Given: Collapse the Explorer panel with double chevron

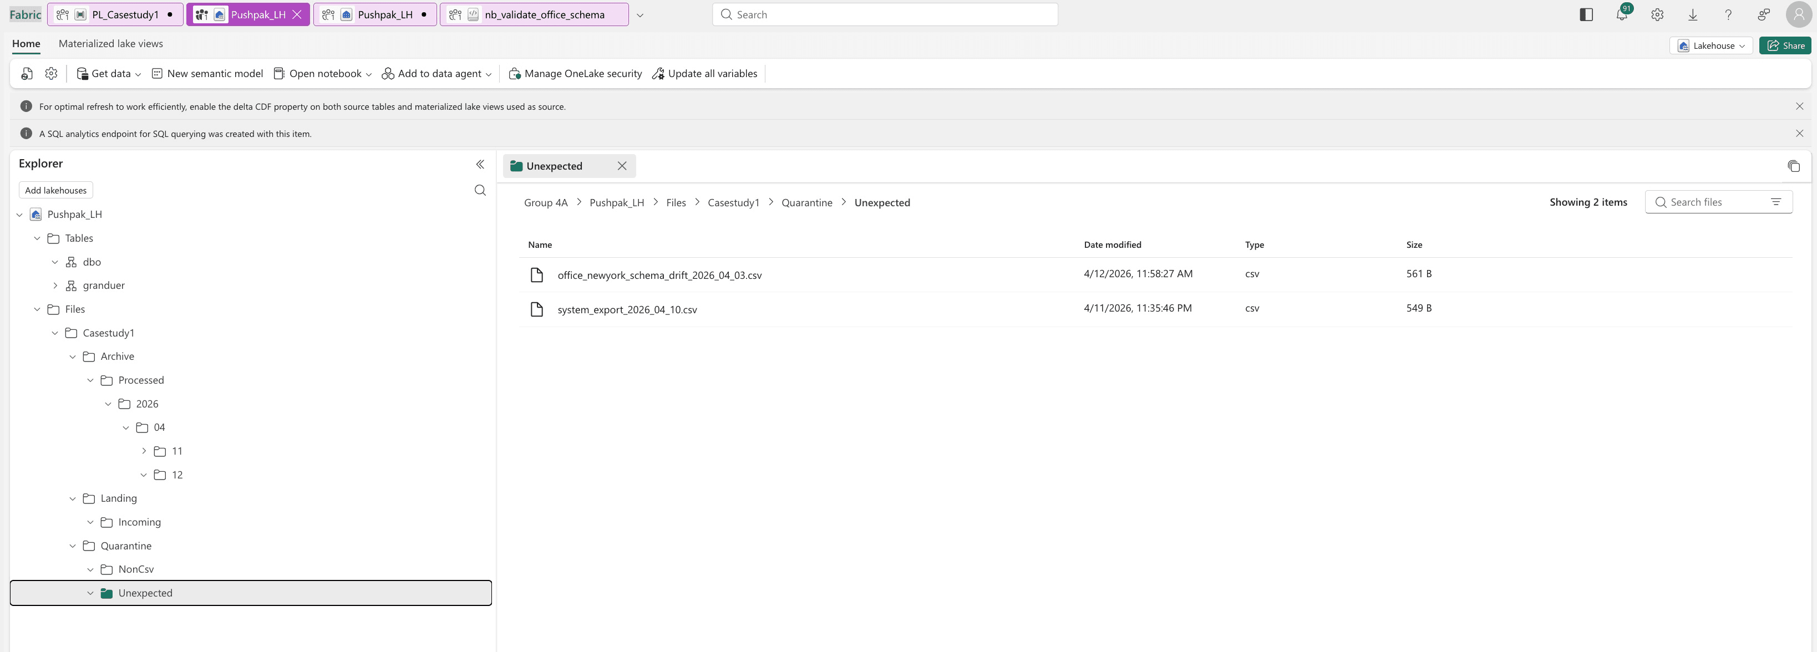Looking at the screenshot, I should tap(480, 164).
